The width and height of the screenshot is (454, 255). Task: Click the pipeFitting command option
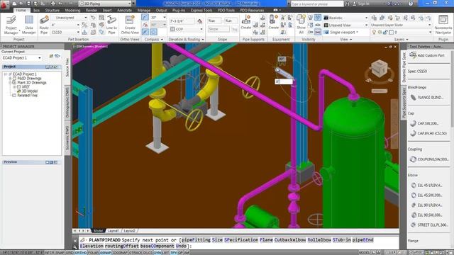196,240
